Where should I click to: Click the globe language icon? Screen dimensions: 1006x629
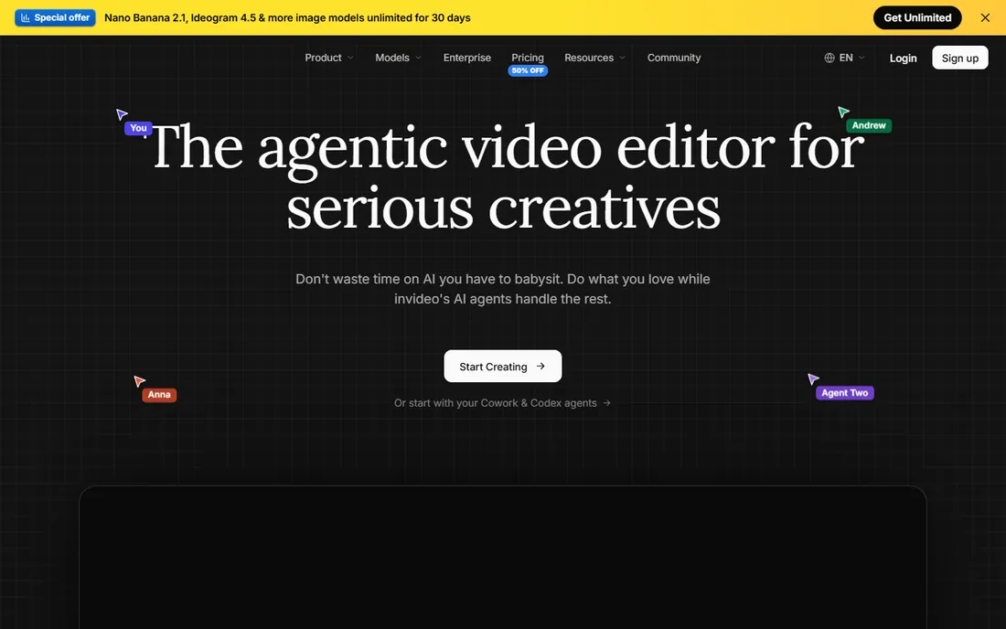(829, 58)
